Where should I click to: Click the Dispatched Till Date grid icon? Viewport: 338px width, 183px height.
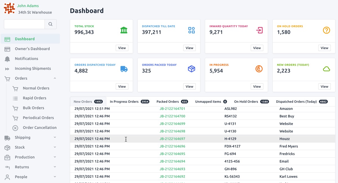coord(191,30)
